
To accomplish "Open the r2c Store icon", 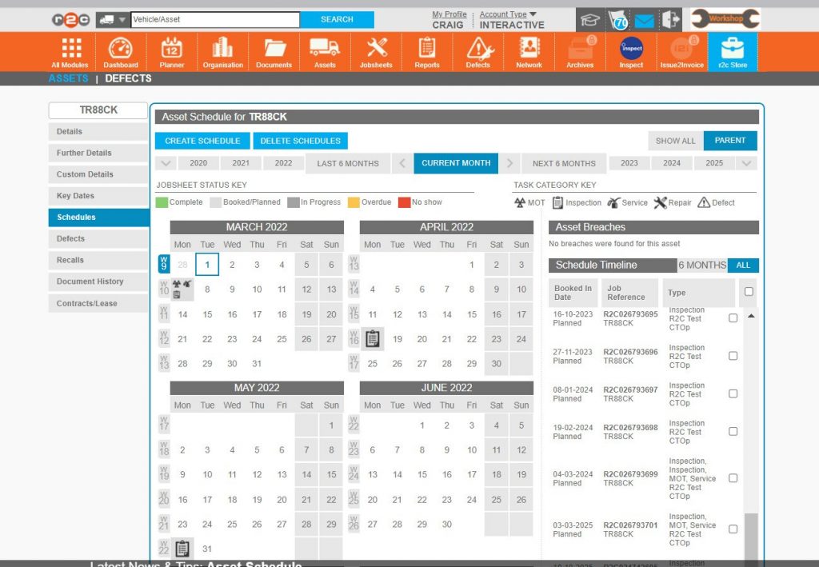I will (x=733, y=46).
